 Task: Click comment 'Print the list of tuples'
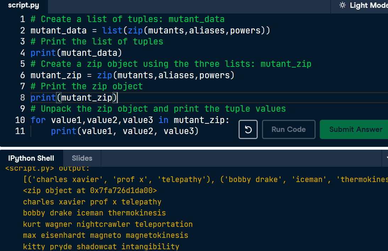coord(97,41)
